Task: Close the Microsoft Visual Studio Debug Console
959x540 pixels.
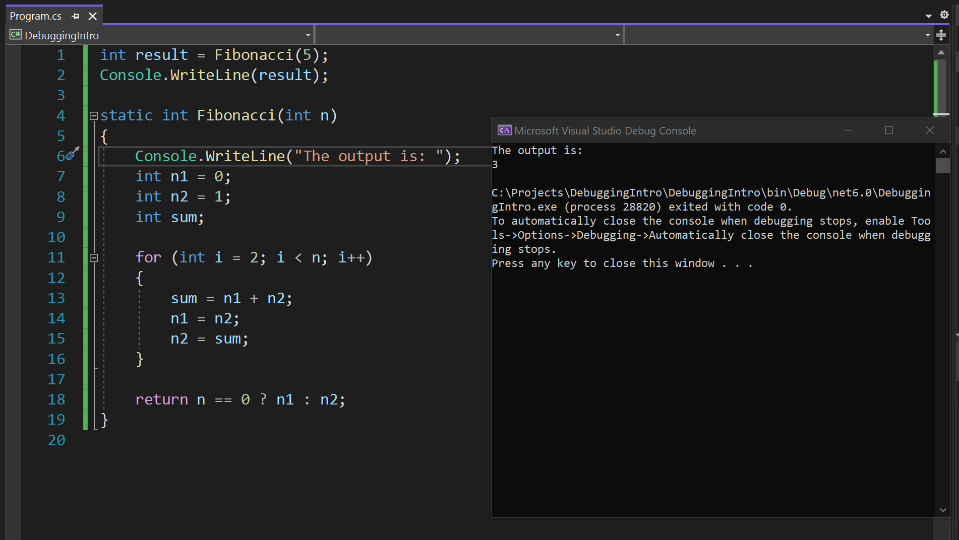Action: (x=930, y=130)
